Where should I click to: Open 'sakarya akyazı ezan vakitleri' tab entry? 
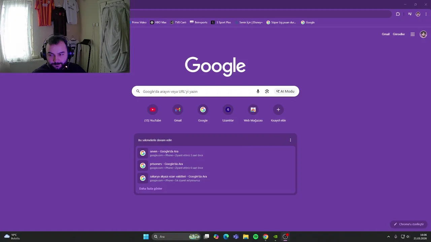click(x=215, y=178)
